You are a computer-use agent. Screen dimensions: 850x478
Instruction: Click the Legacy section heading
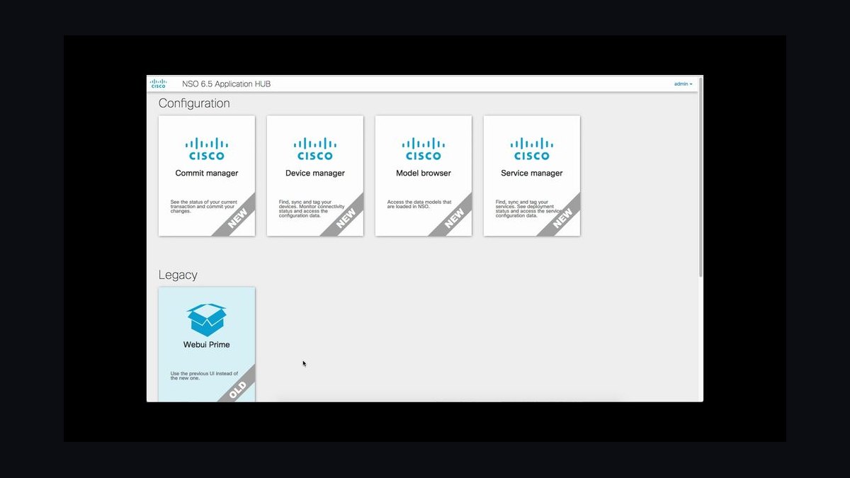pyautogui.click(x=178, y=275)
